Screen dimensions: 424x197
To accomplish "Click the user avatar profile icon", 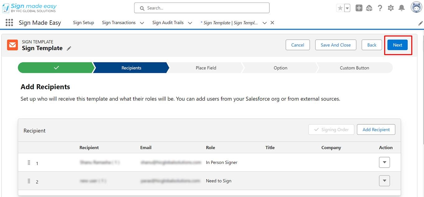I will (x=416, y=7).
